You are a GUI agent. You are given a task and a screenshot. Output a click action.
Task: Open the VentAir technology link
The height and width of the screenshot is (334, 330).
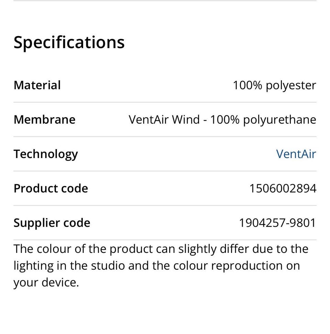click(296, 154)
